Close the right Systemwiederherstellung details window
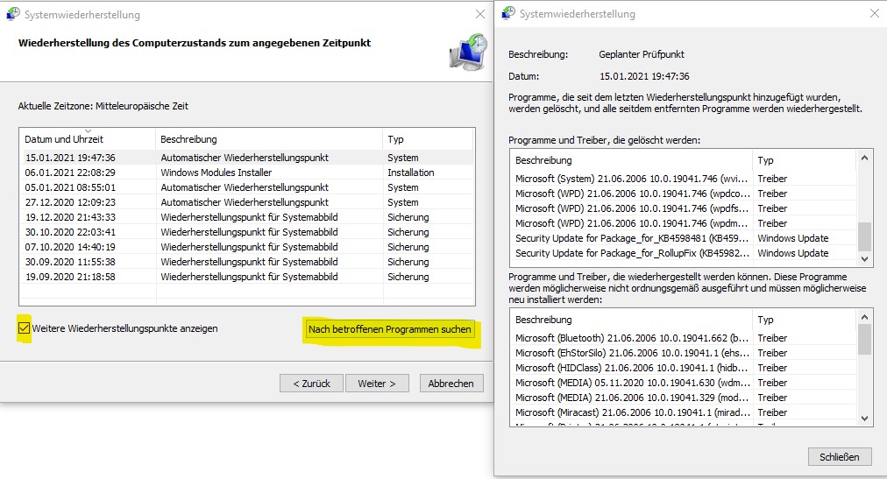Image resolution: width=887 pixels, height=479 pixels. (874, 13)
